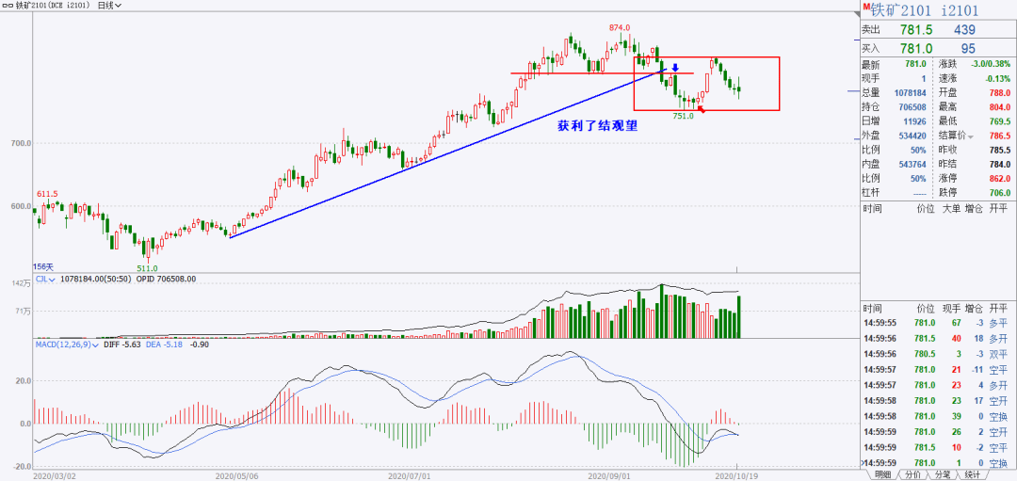Switch to the 分价 tab

pyautogui.click(x=912, y=475)
